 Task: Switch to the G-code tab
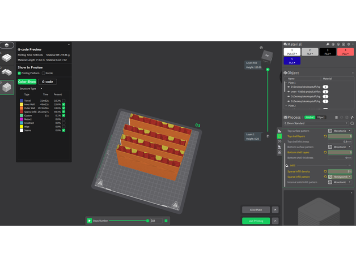[x=47, y=81]
